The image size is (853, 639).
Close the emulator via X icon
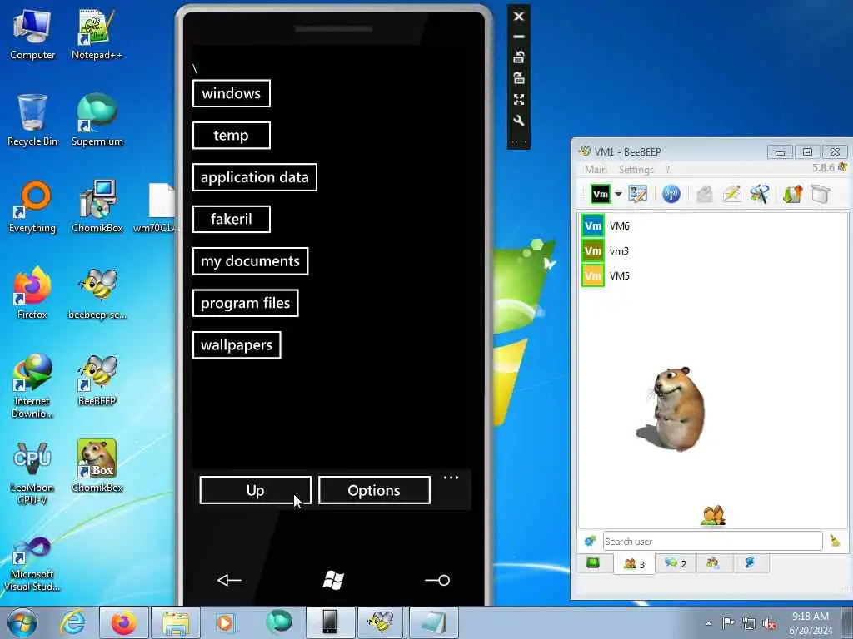tap(519, 17)
